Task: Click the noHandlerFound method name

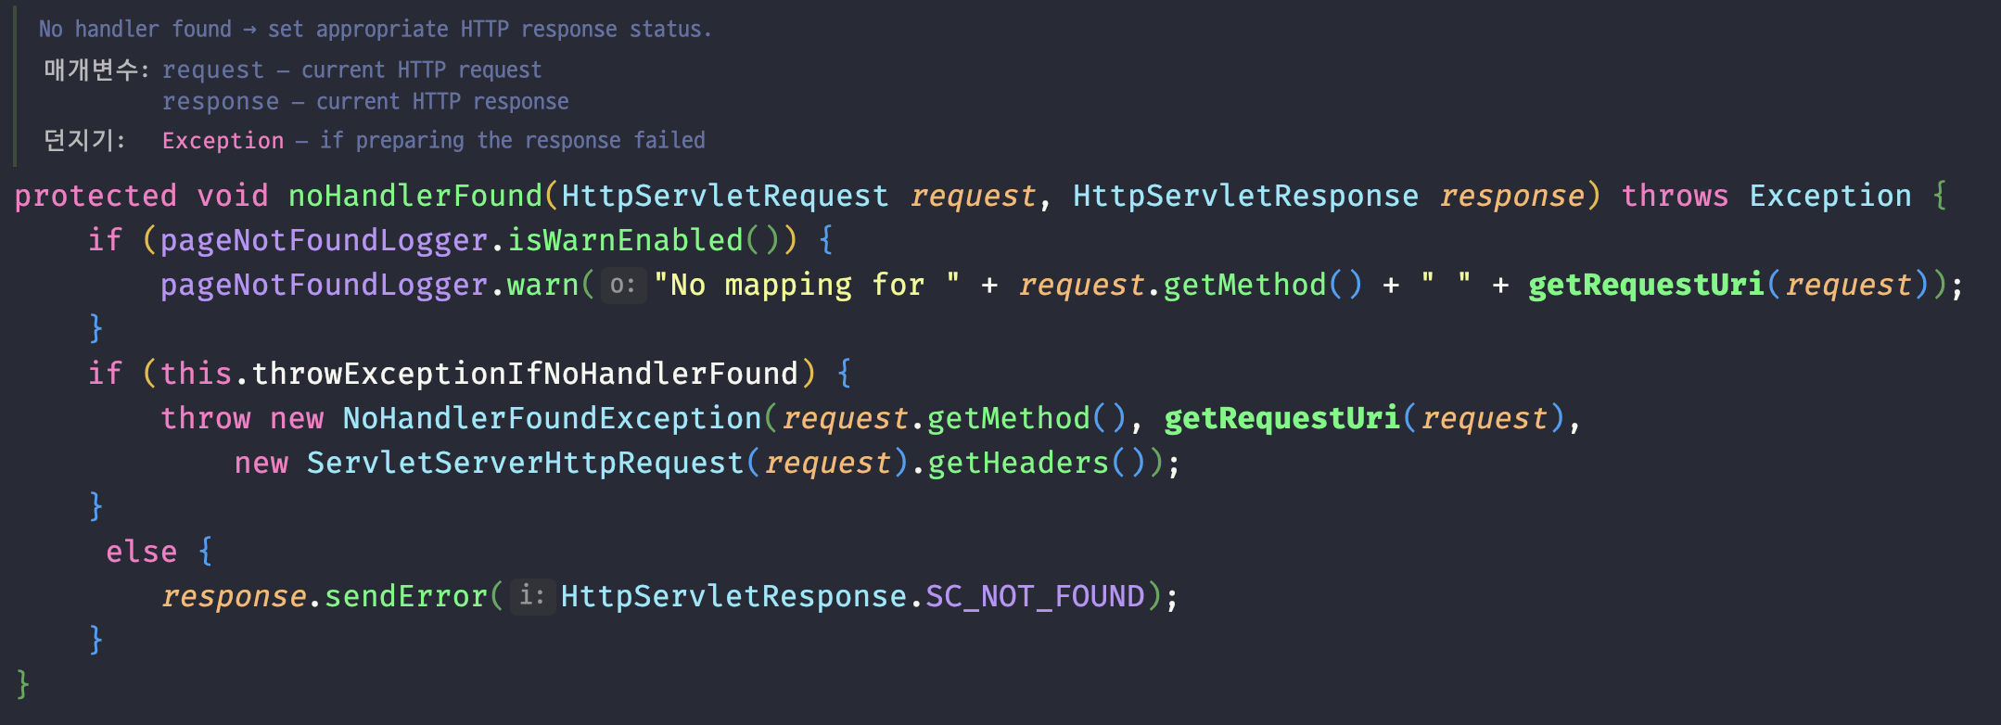Action: 414,196
